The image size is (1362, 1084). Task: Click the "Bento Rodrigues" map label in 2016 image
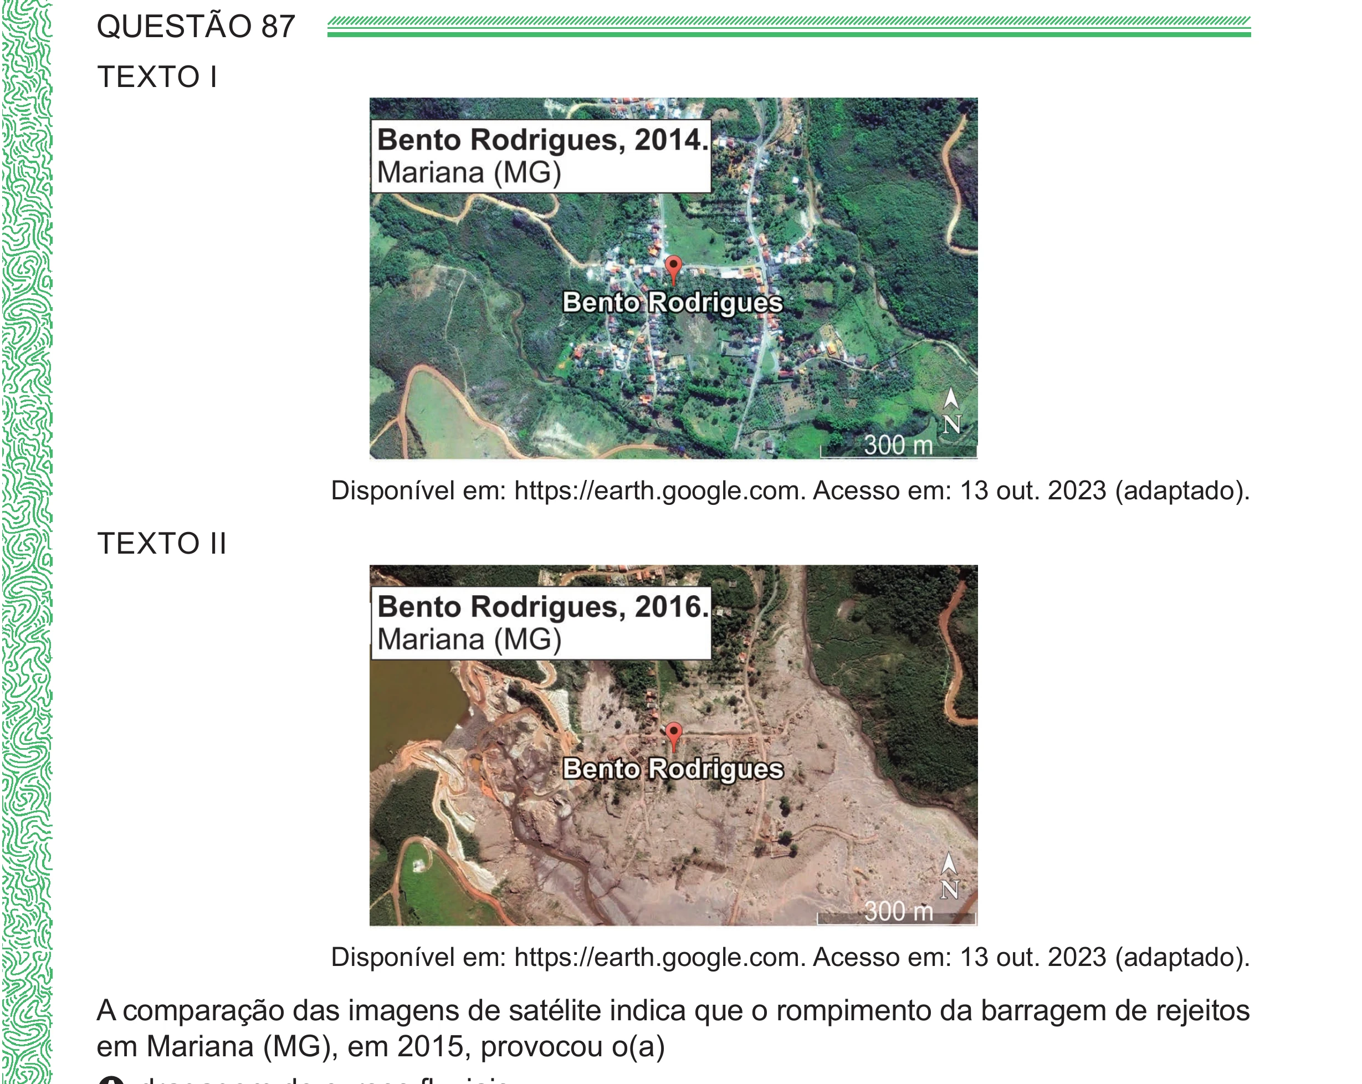tap(673, 769)
